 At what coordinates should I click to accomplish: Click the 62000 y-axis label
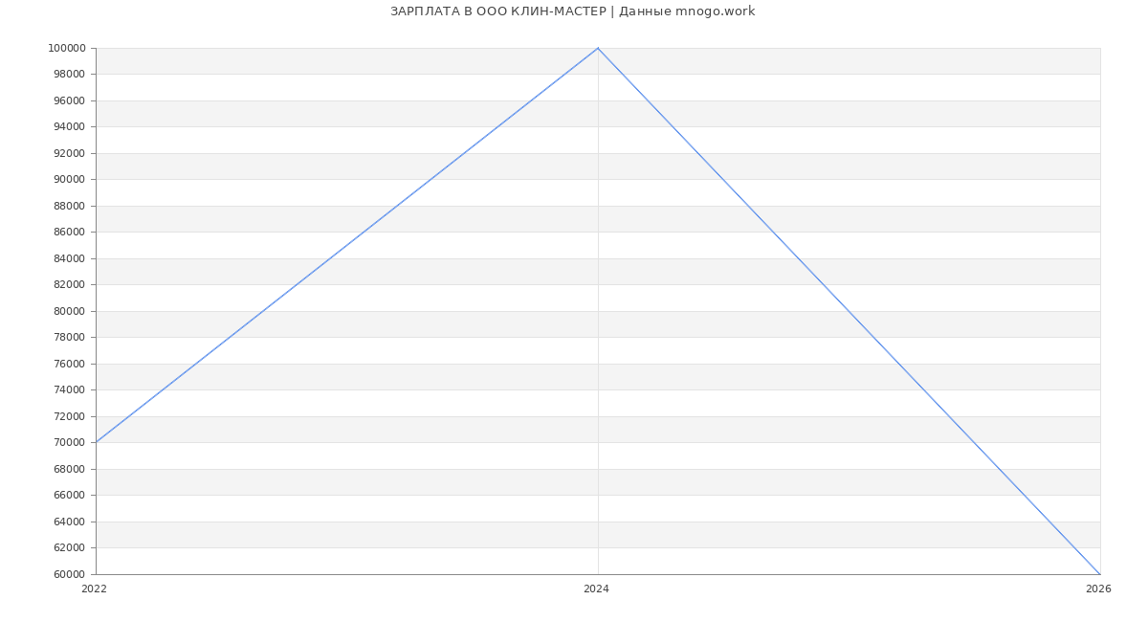pos(70,548)
